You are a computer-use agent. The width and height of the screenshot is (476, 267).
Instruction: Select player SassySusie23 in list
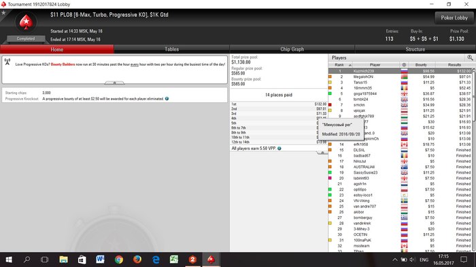coord(400,172)
